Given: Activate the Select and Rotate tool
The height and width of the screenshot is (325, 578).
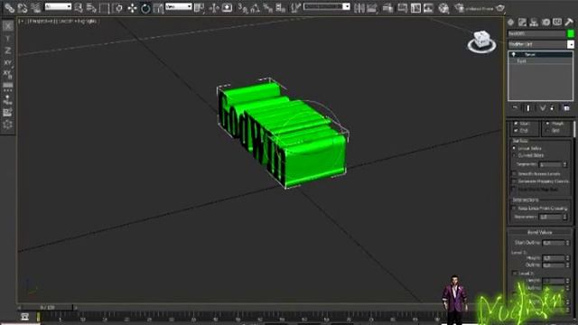Looking at the screenshot, I should coord(145,7).
